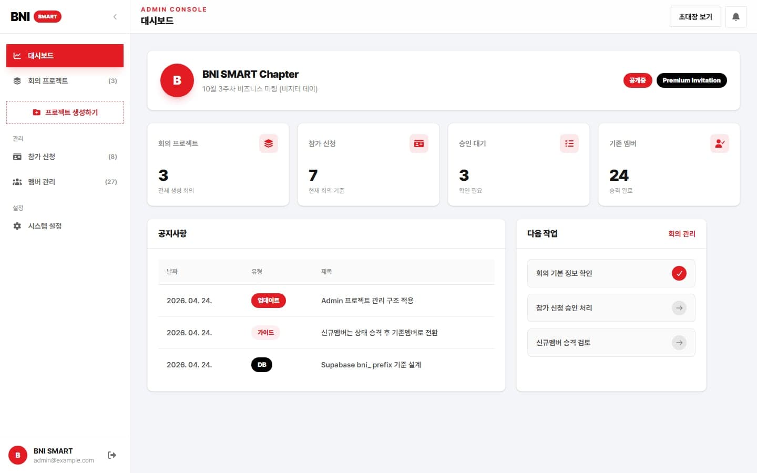This screenshot has width=757, height=473.
Task: Click the 프로젝트 생성하기 button
Action: [65, 112]
